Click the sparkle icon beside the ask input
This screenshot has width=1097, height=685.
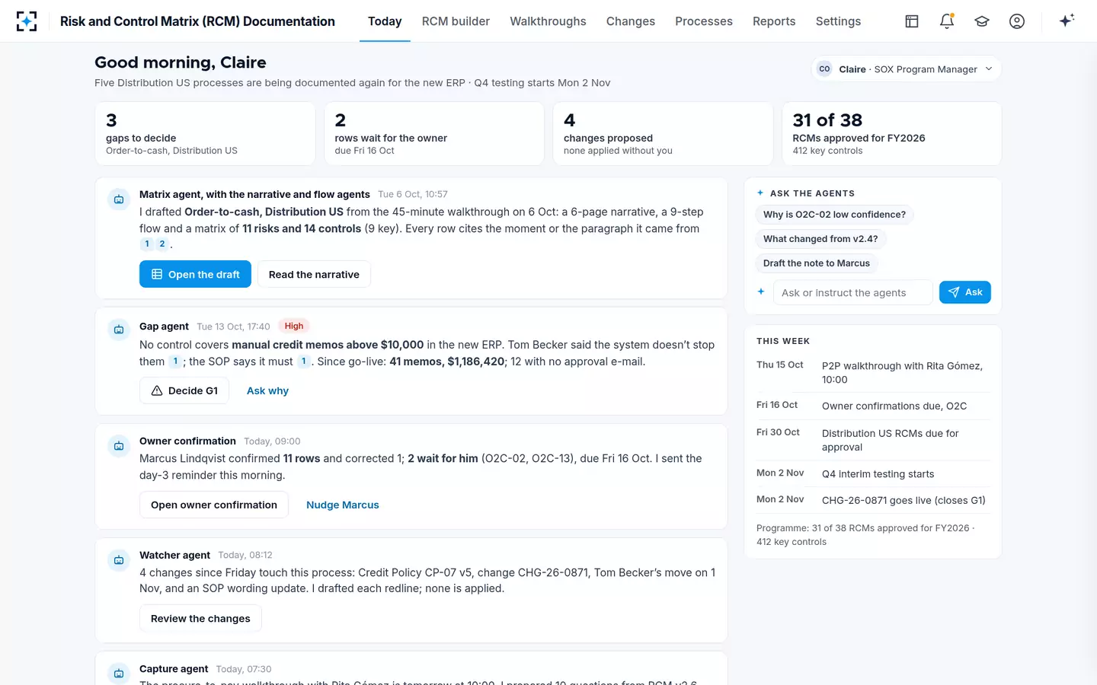[x=761, y=292]
